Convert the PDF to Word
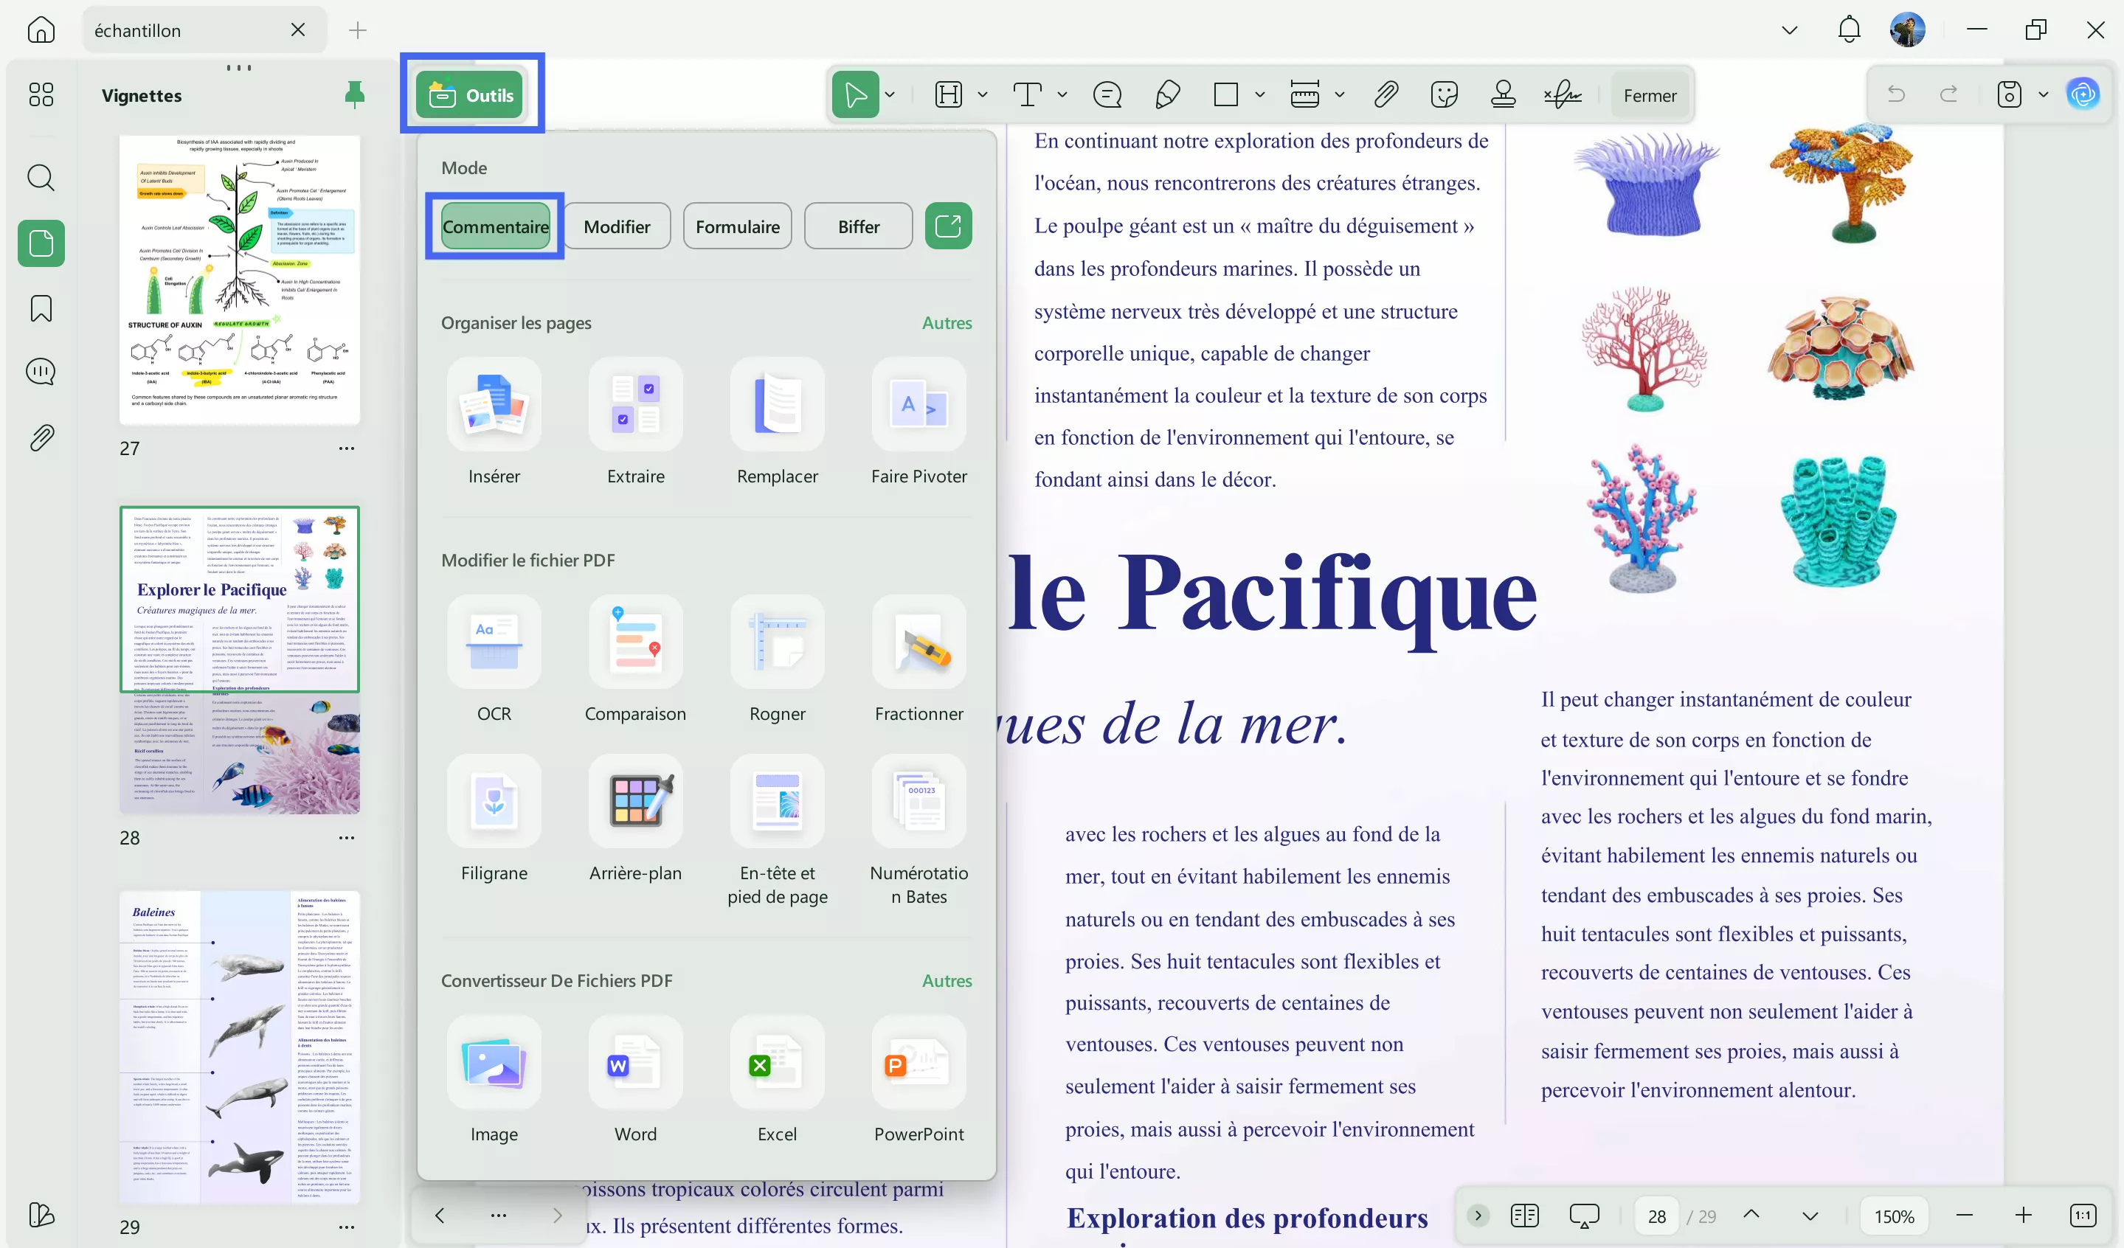 point(635,1078)
